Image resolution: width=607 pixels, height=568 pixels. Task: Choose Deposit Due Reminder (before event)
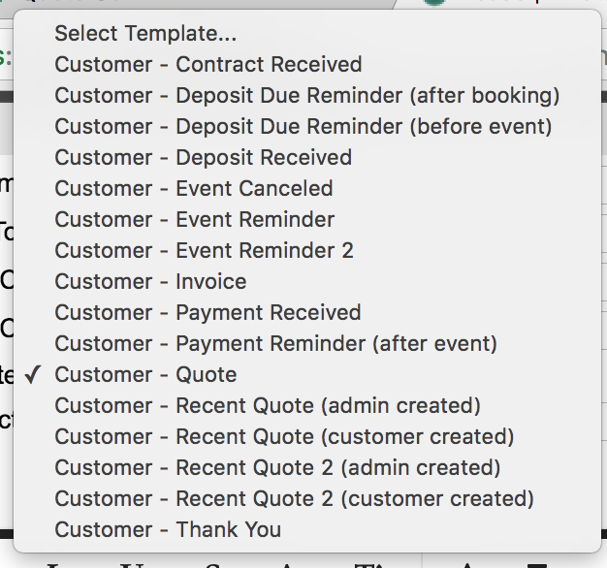click(x=303, y=127)
